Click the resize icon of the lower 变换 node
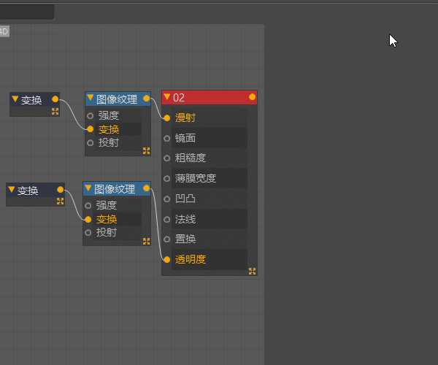Image resolution: width=438 pixels, height=365 pixels. coord(61,201)
